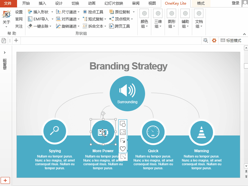Switch to the 开始 tab
Screen dimensions: 248x186
(26, 3)
